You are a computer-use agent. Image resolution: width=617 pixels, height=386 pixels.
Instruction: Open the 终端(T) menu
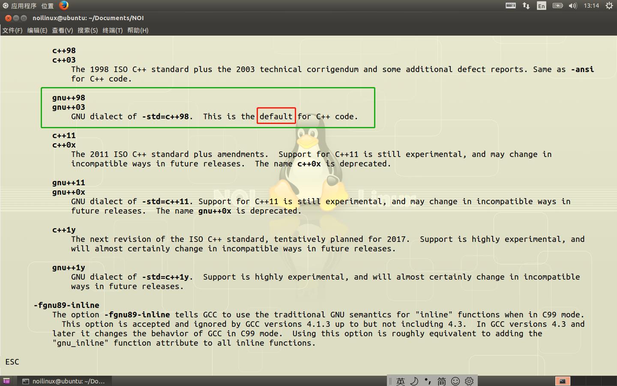(x=112, y=30)
